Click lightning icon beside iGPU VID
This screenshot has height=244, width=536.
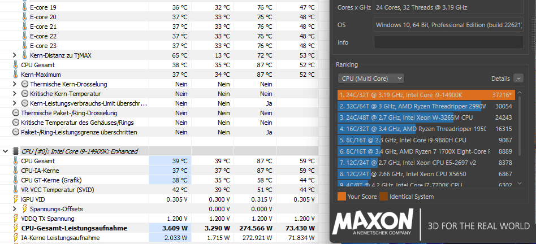[15, 199]
